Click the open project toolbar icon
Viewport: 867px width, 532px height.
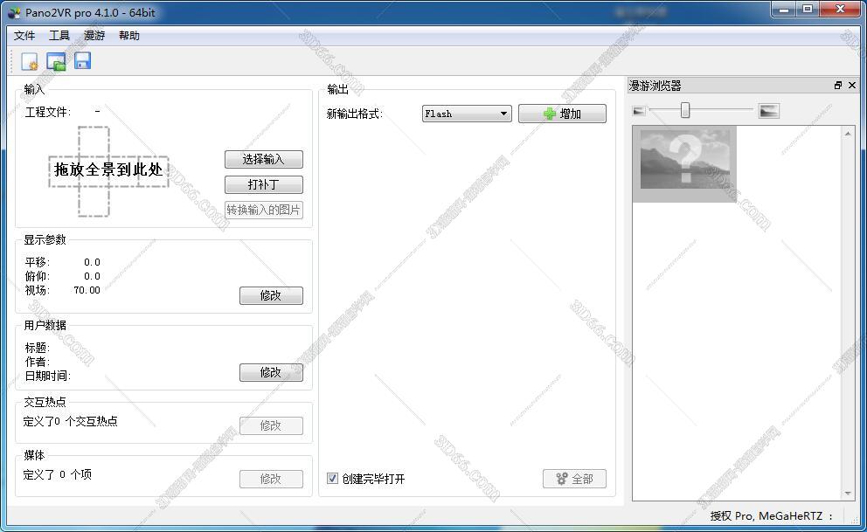pos(55,60)
